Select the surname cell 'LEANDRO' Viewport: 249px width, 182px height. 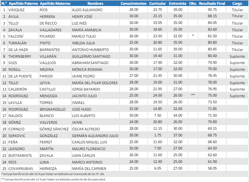click(x=17, y=149)
